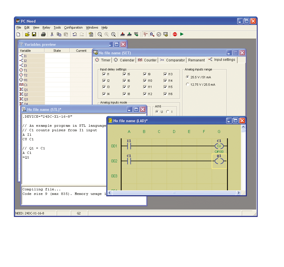Open the Tools menu
The height and width of the screenshot is (267, 284).
click(57, 27)
